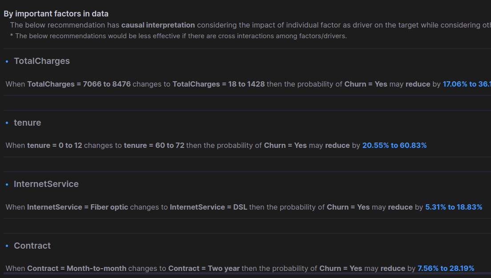Open the 17.06% reduction value for TotalCharges
This screenshot has height=278, width=491.
pyautogui.click(x=467, y=84)
